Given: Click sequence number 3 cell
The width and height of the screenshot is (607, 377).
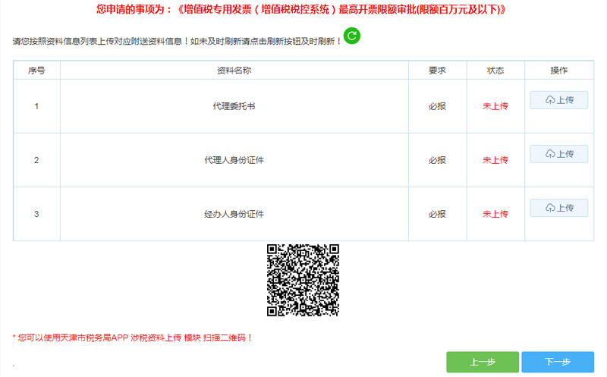Looking at the screenshot, I should point(36,214).
